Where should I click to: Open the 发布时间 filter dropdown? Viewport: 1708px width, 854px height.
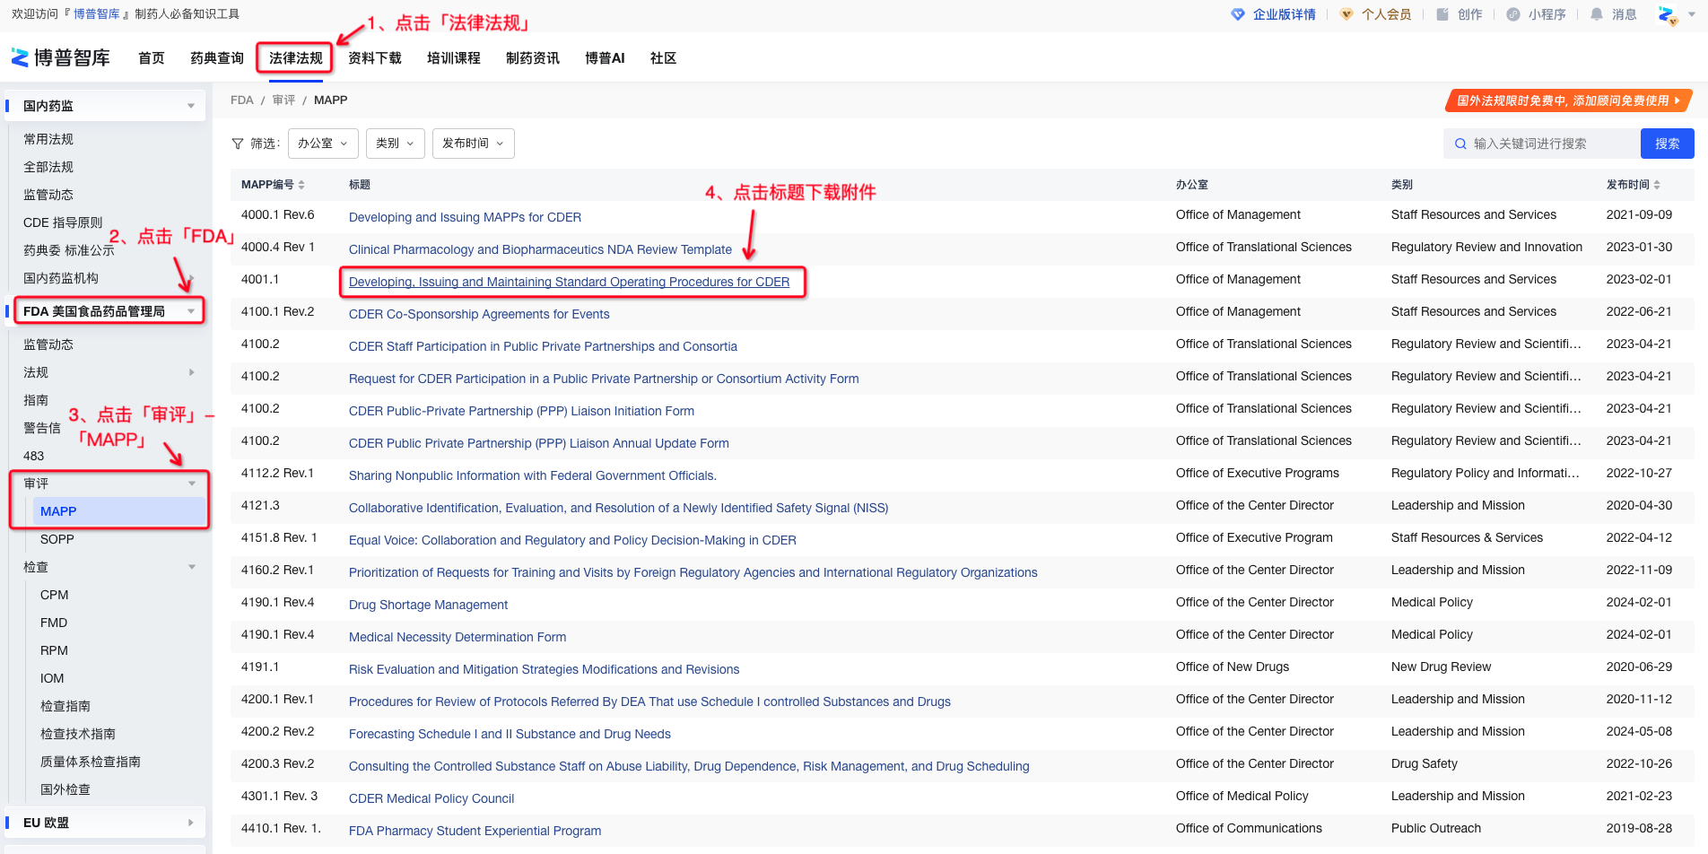point(473,144)
